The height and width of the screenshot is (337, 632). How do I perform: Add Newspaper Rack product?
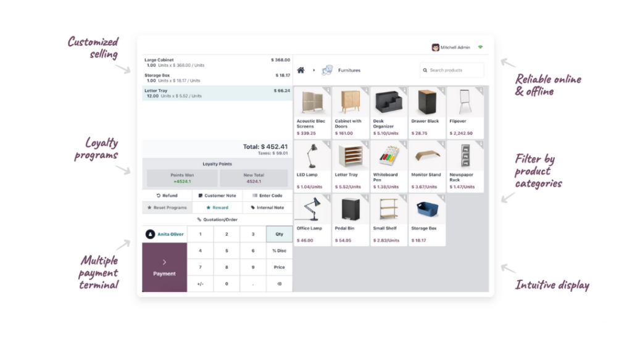(x=465, y=166)
